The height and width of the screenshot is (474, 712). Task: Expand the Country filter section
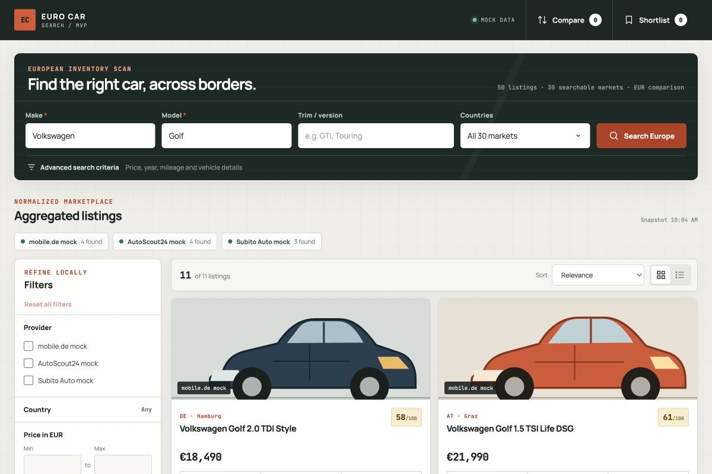pyautogui.click(x=88, y=409)
